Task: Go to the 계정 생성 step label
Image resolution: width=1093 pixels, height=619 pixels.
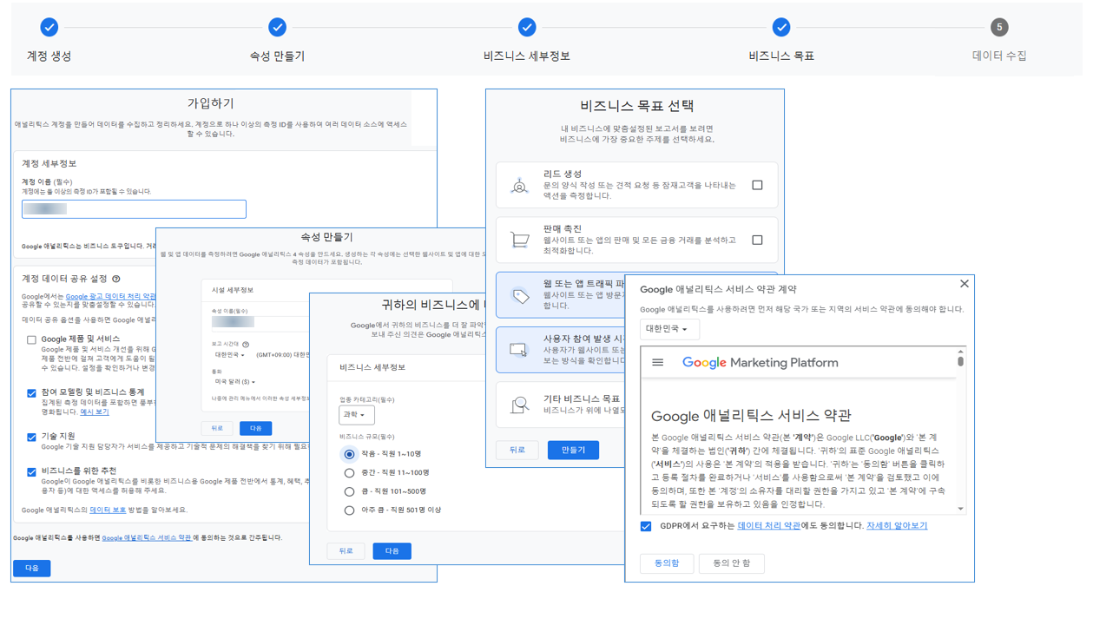Action: click(x=49, y=56)
